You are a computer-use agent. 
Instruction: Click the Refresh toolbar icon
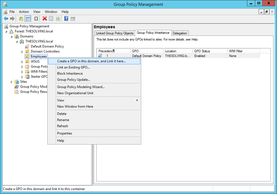pos(57,18)
